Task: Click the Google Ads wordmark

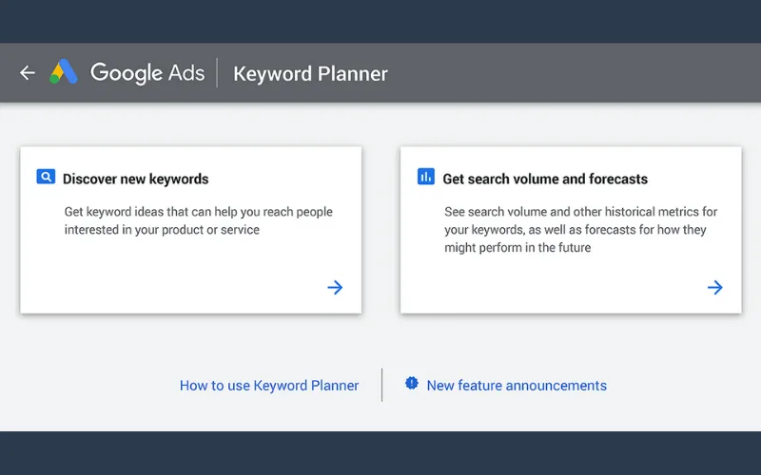Action: tap(147, 73)
